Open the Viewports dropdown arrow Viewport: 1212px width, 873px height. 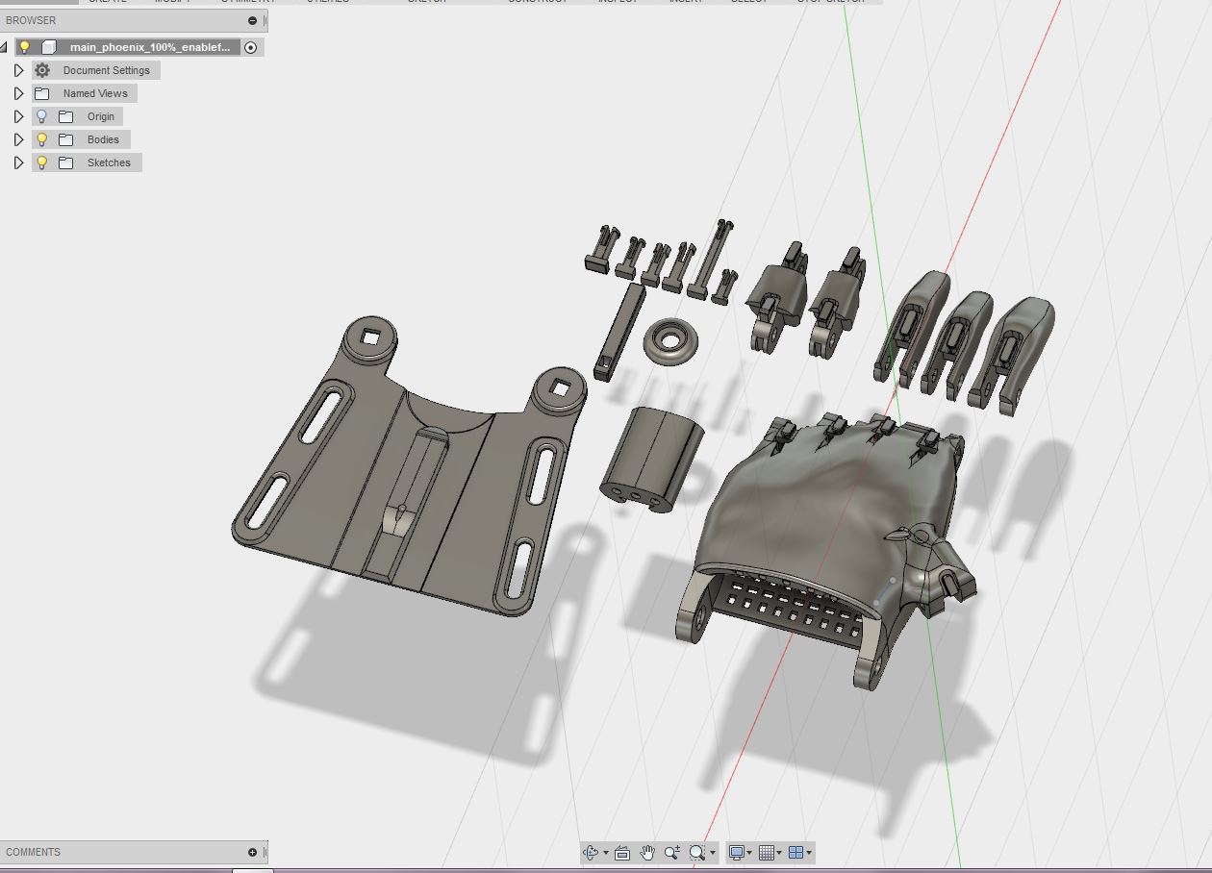pos(809,853)
